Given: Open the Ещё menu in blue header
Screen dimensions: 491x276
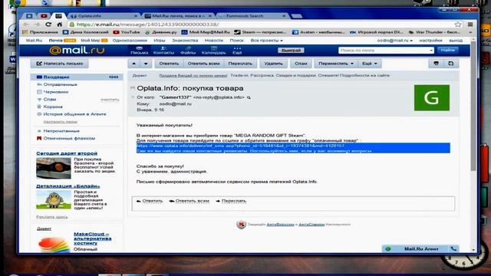Looking at the screenshot, I should pyautogui.click(x=237, y=50).
